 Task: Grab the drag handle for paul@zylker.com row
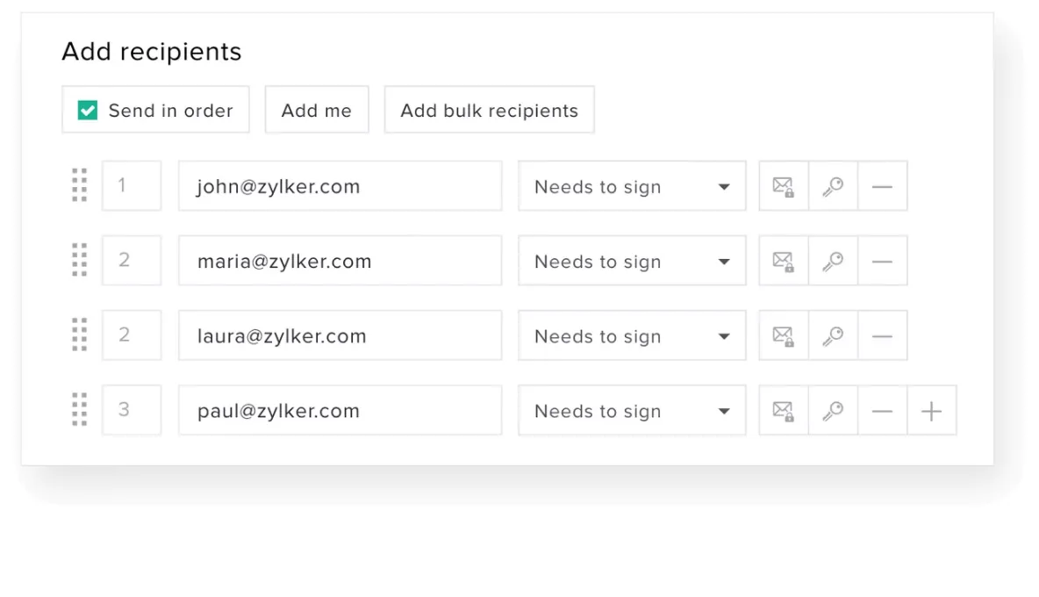pos(80,410)
